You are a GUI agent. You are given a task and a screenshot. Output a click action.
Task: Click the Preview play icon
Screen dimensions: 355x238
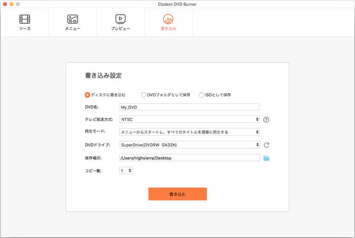click(121, 19)
